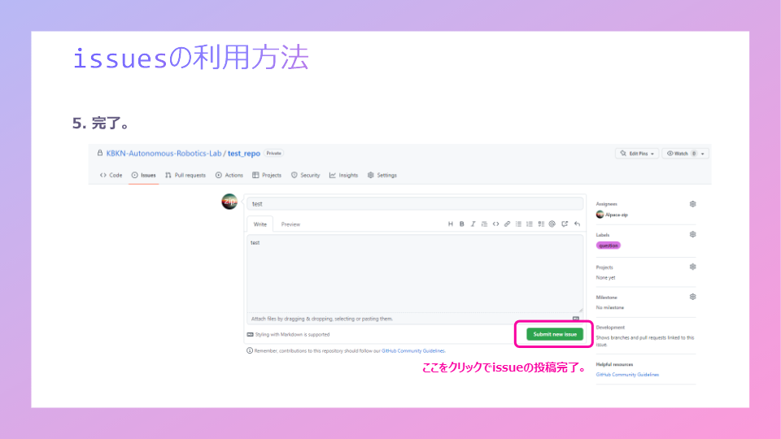Click the question label badge
Image resolution: width=781 pixels, height=439 pixels.
pos(609,246)
